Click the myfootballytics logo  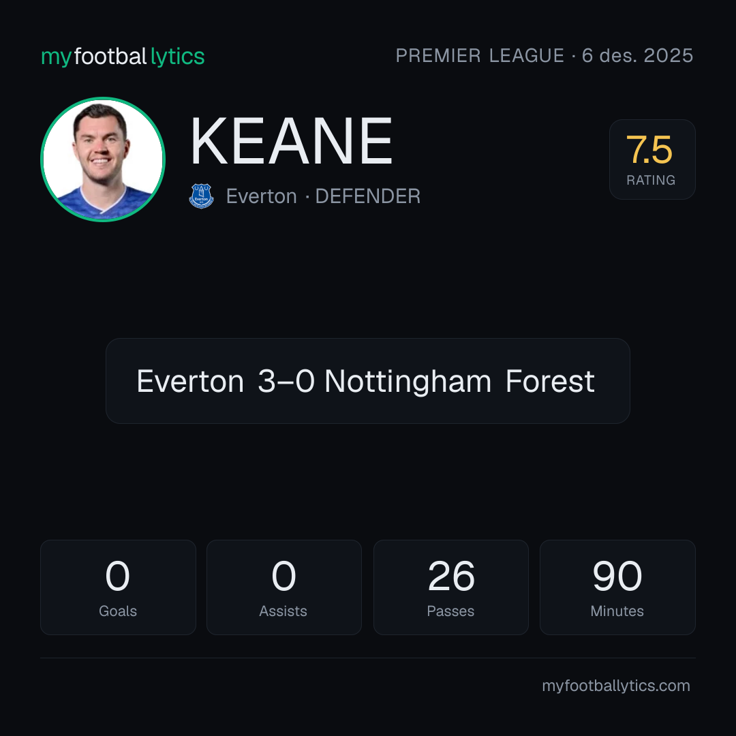pyautogui.click(x=123, y=57)
